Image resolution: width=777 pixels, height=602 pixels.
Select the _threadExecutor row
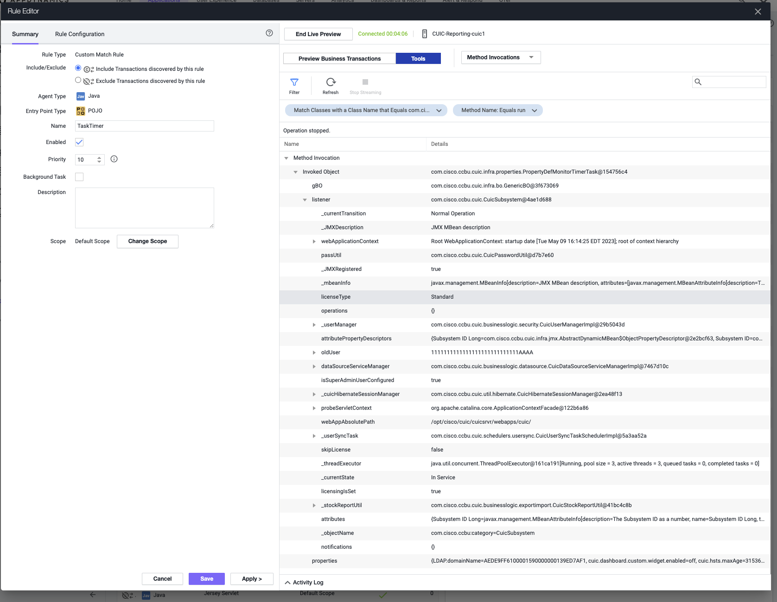[525, 464]
